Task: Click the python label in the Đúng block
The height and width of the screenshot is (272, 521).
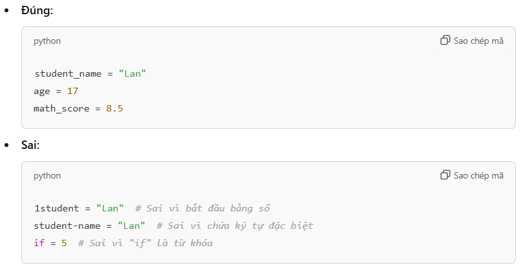Action: pyautogui.click(x=47, y=41)
